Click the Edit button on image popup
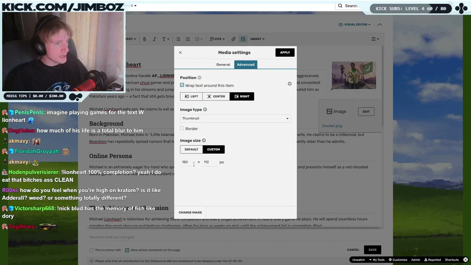Image resolution: width=471 pixels, height=265 pixels. [366, 112]
